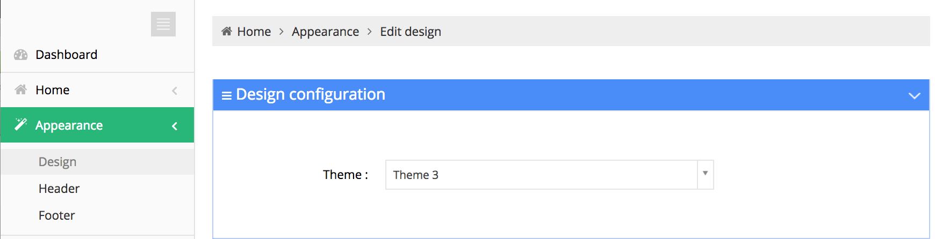This screenshot has height=239, width=935.
Task: Select the Theme 3 combo box
Action: pyautogui.click(x=541, y=175)
